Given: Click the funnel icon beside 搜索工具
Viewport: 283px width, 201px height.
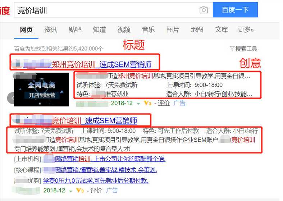Looking at the screenshot, I should click(x=232, y=49).
